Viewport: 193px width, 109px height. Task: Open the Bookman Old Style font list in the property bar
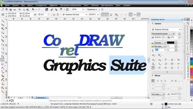pyautogui.click(x=86, y=15)
